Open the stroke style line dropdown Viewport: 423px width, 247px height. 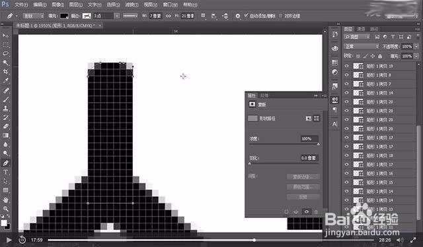[130, 16]
